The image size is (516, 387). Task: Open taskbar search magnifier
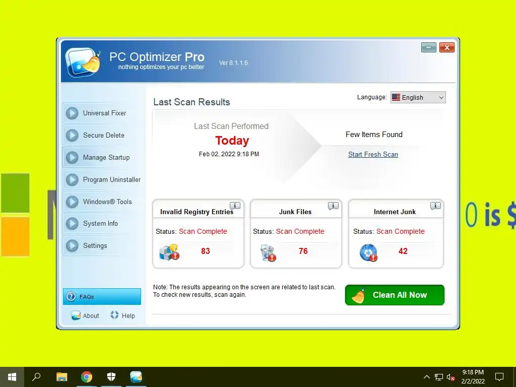[x=36, y=377]
